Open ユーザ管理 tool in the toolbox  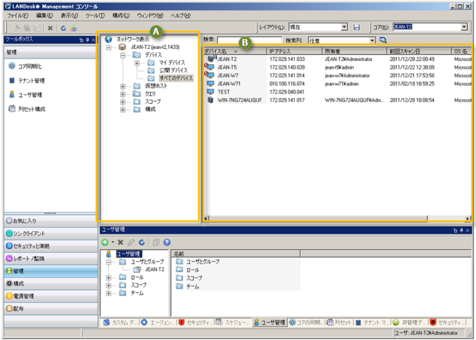[x=25, y=95]
